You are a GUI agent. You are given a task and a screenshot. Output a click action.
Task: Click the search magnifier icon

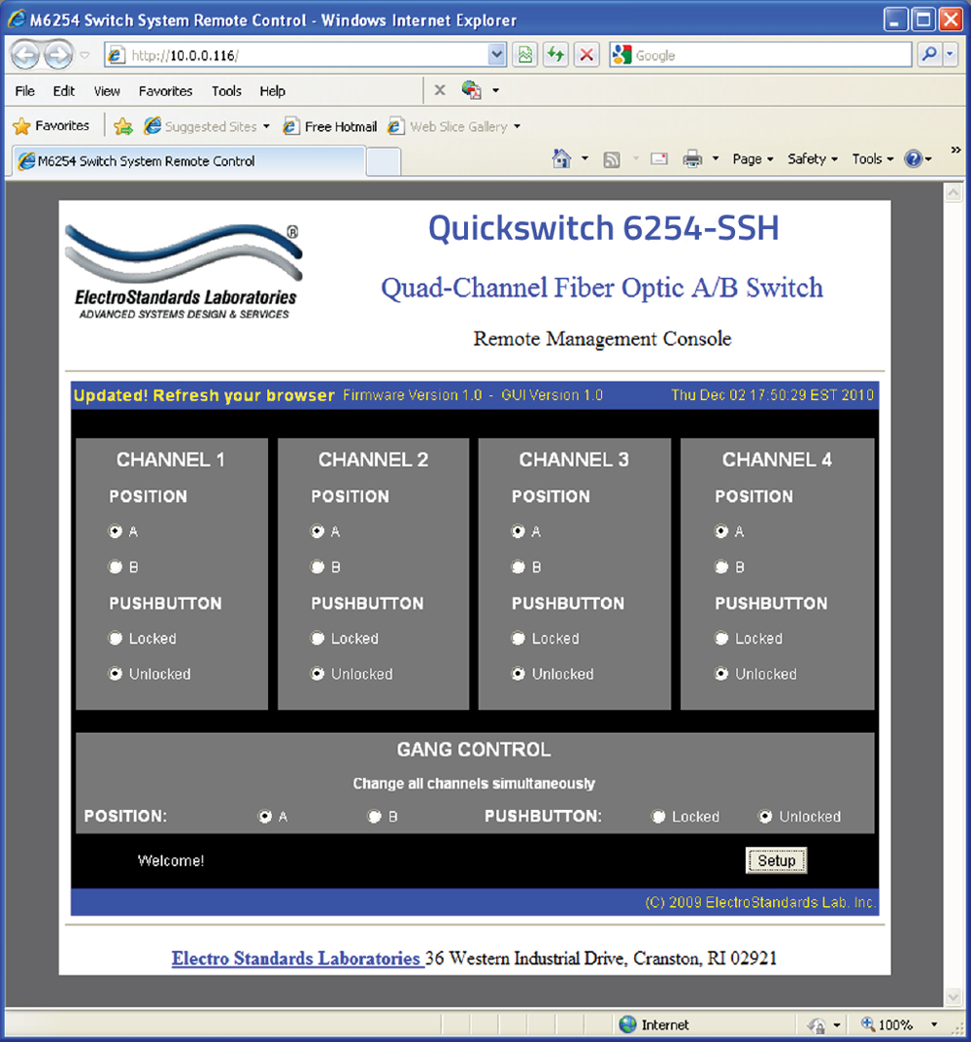(x=929, y=54)
